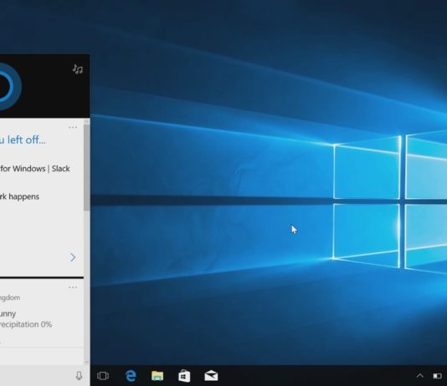The width and height of the screenshot is (447, 386).
Task: Open File Explorer from the taskbar
Action: pyautogui.click(x=157, y=376)
